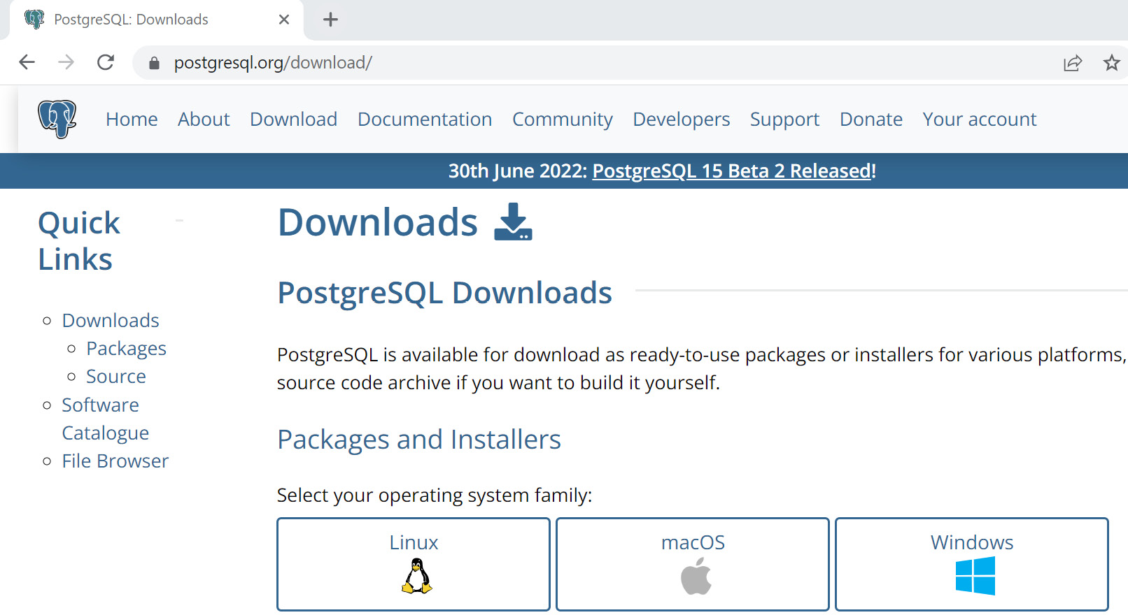
Task: Open the Home menu item
Action: (x=132, y=120)
